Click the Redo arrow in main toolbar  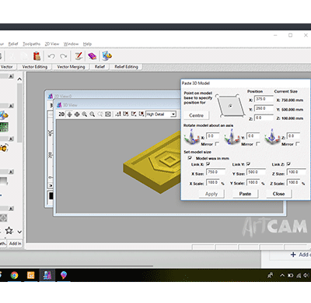64,56
